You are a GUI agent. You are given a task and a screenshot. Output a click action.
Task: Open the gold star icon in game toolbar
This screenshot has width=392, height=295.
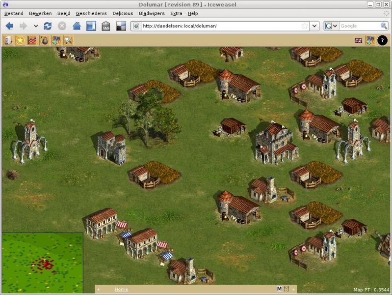[x=20, y=40]
